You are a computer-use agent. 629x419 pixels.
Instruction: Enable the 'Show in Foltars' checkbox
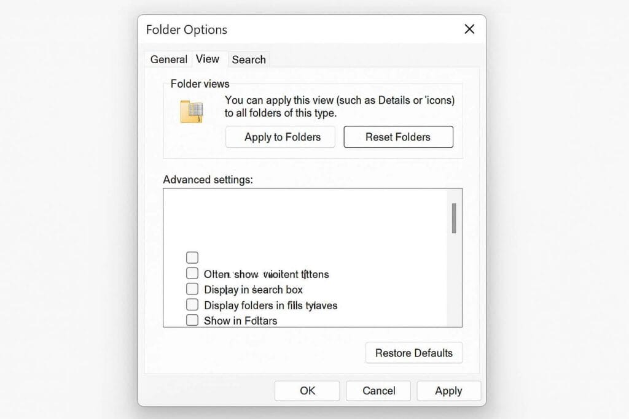tap(192, 320)
